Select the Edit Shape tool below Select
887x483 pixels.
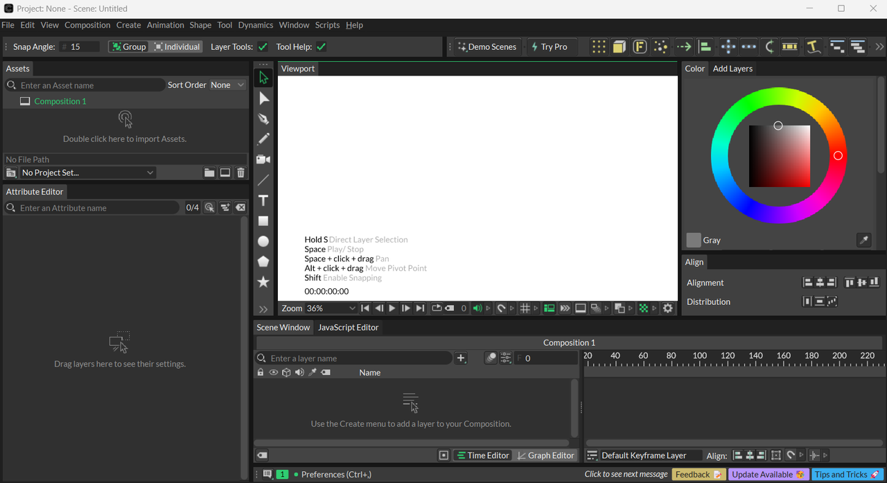tap(263, 98)
